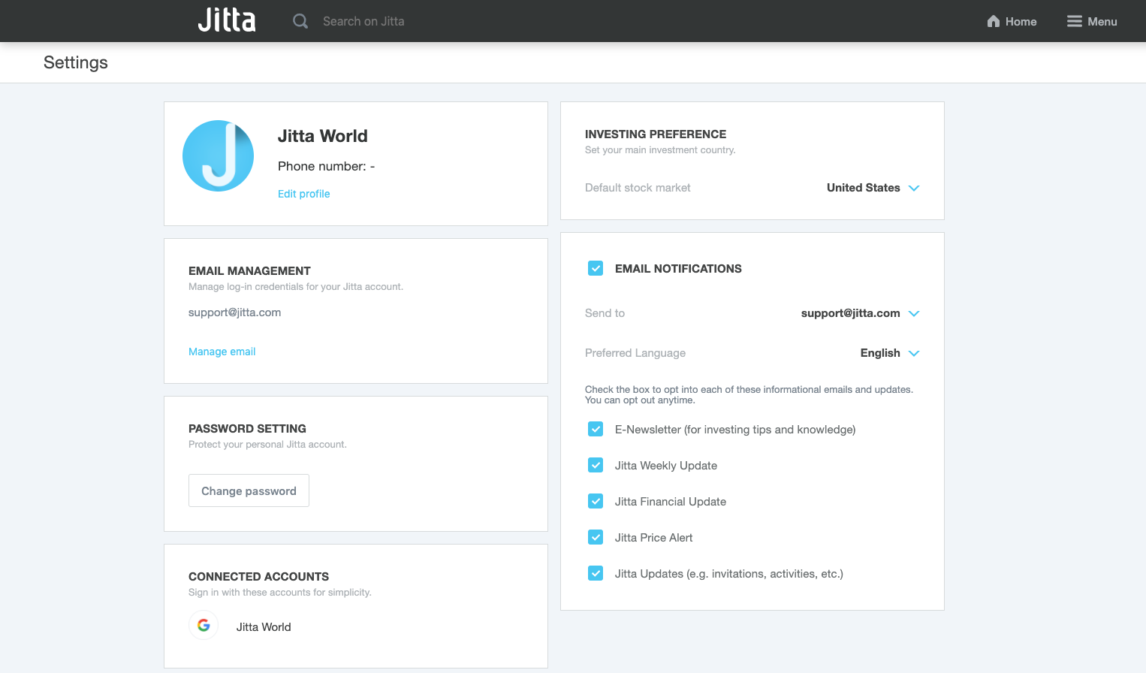This screenshot has width=1146, height=673.
Task: Click the chevron next to English
Action: tap(914, 353)
